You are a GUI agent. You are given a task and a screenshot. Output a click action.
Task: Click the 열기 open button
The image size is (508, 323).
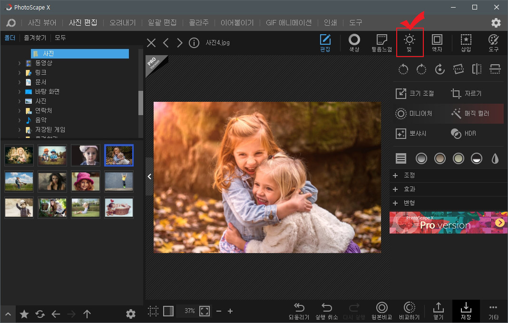click(439, 311)
